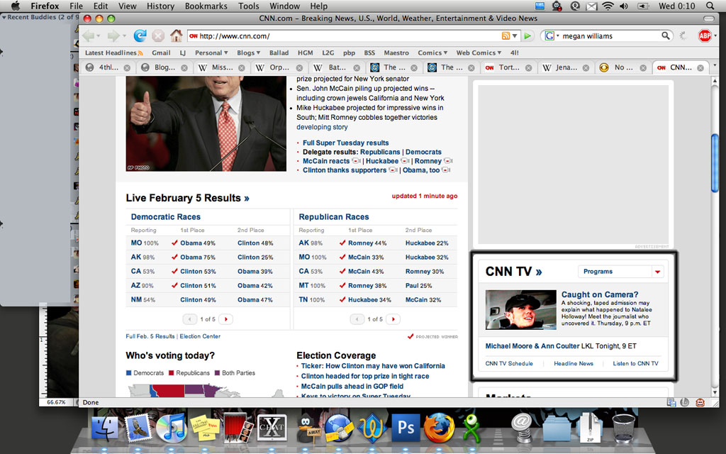
Task: Click the Greasemonkey monkey icon in the status bar
Action: click(700, 403)
